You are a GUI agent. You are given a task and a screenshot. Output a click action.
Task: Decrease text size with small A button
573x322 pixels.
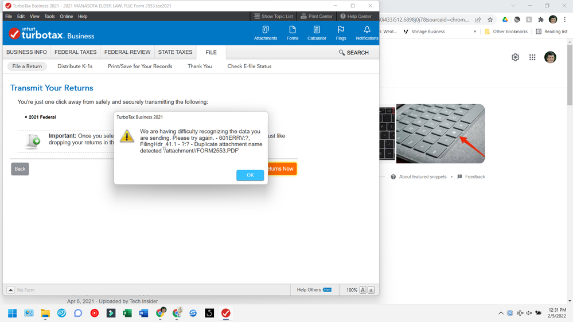tap(371, 290)
